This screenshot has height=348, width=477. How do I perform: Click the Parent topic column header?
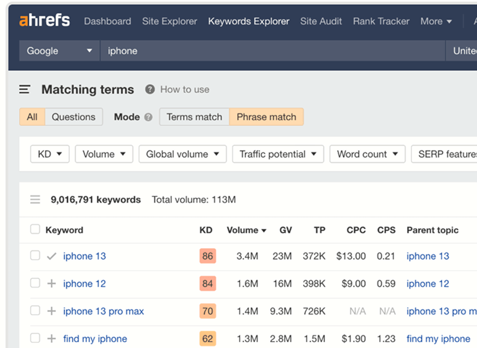[433, 230]
